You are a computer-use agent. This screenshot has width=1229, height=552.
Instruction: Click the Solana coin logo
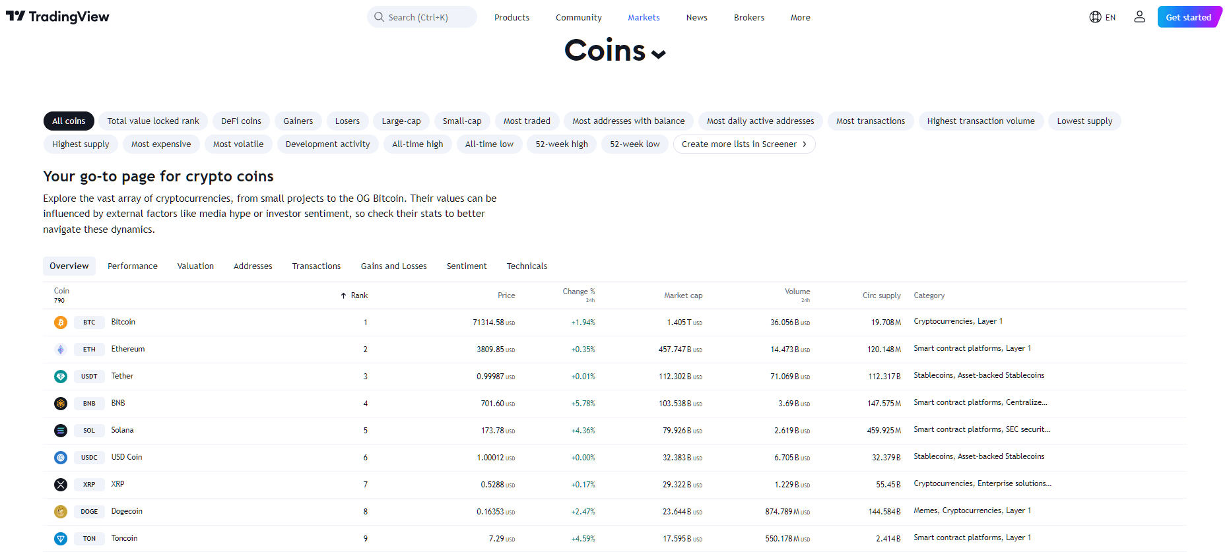pyautogui.click(x=61, y=431)
